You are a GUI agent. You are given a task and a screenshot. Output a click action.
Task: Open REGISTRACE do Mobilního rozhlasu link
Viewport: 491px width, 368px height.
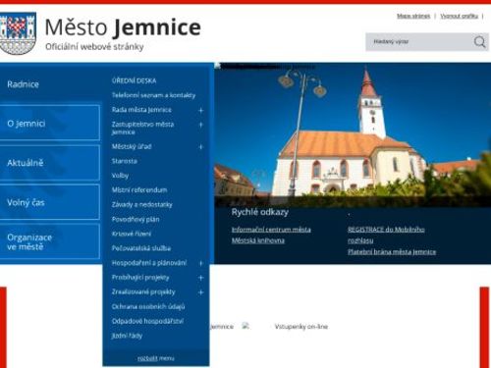[x=386, y=235]
